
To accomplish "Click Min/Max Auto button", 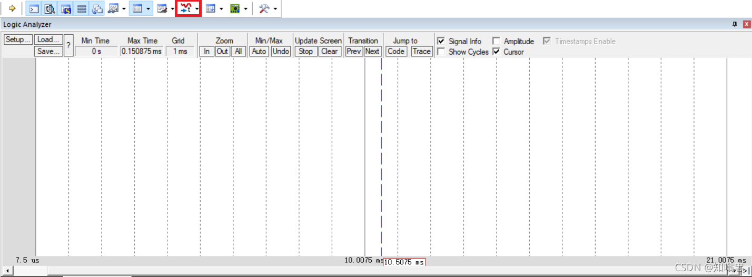I will 259,51.
